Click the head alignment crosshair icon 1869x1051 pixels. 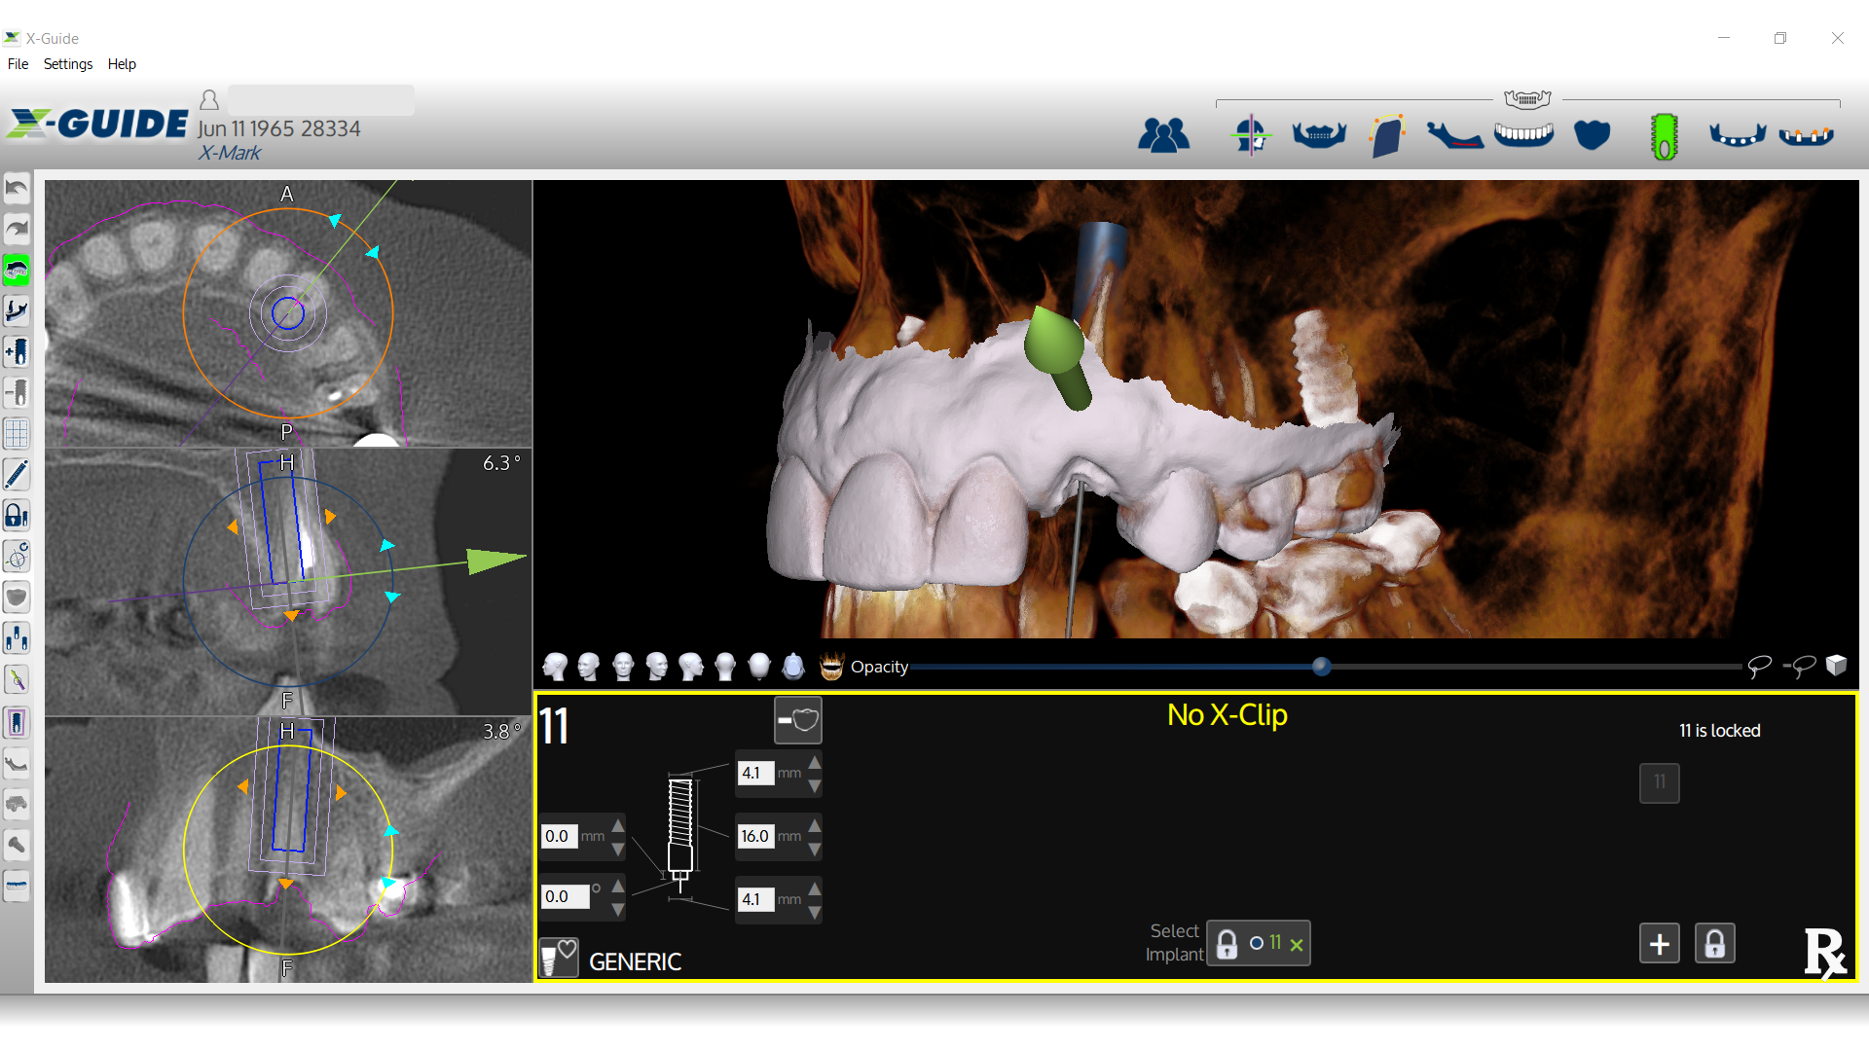tap(1250, 134)
